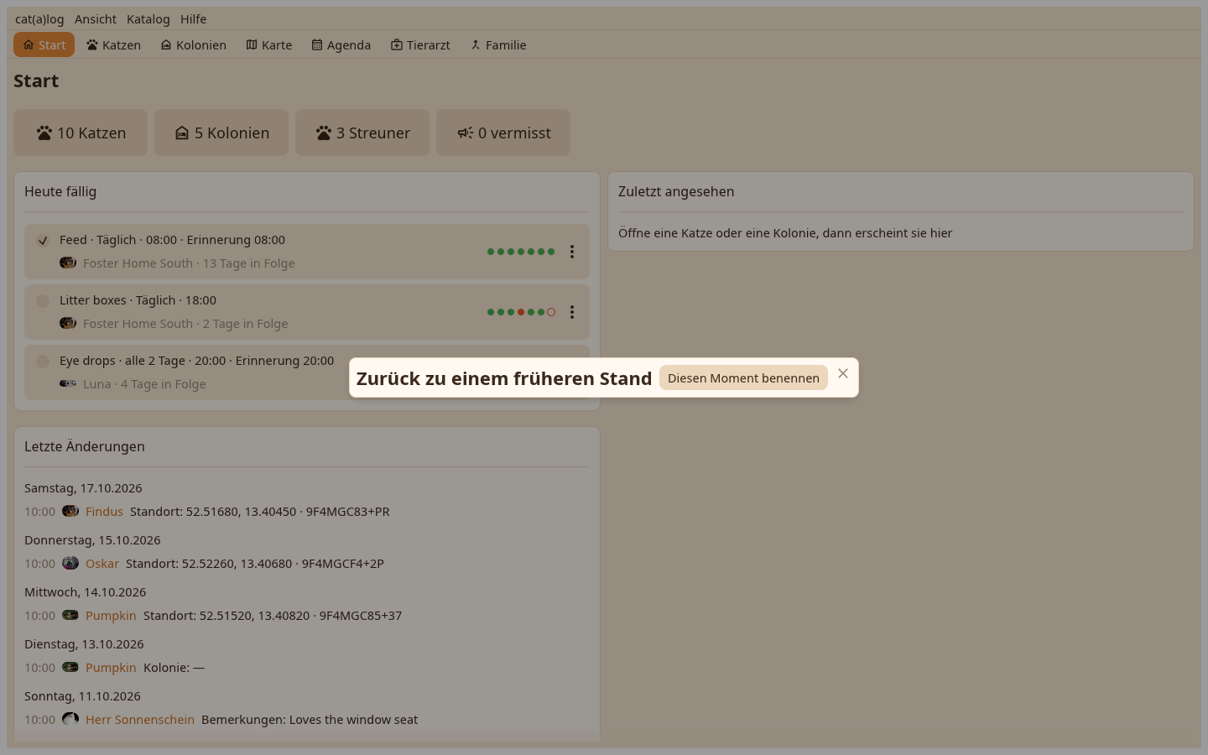Click the house icon in Kolonien tab
This screenshot has width=1208, height=755.
click(166, 44)
